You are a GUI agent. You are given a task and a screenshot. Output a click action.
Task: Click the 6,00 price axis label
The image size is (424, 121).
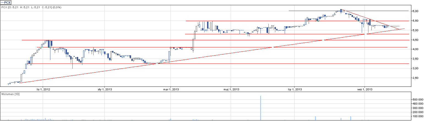415,11
